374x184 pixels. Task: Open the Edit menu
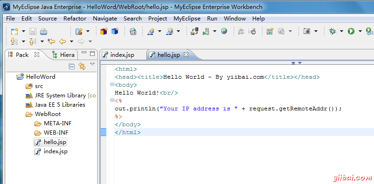[27, 19]
